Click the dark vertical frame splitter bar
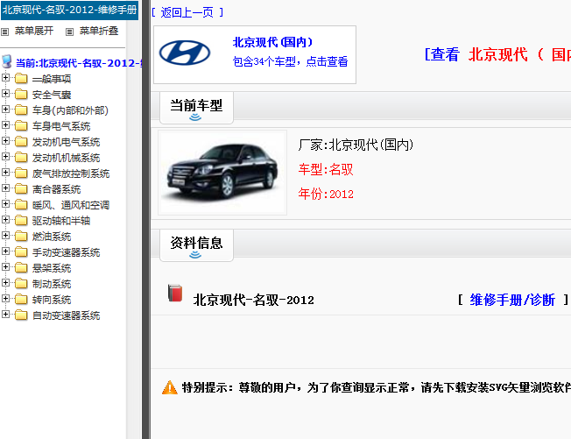Viewport: 571px width, 439px height. click(146, 219)
